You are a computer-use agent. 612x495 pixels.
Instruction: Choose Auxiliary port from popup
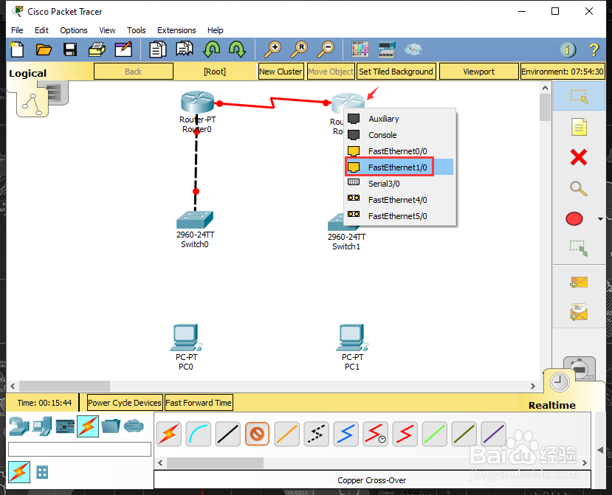pyautogui.click(x=399, y=119)
